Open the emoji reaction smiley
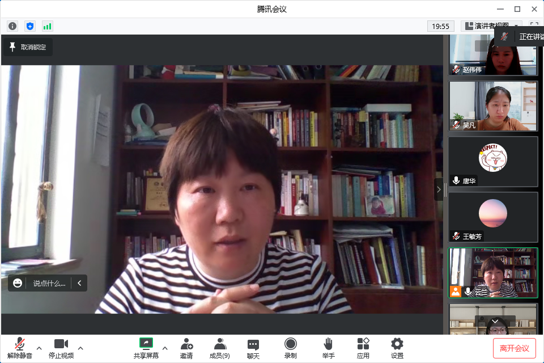Image resolution: width=544 pixels, height=363 pixels. coord(18,283)
